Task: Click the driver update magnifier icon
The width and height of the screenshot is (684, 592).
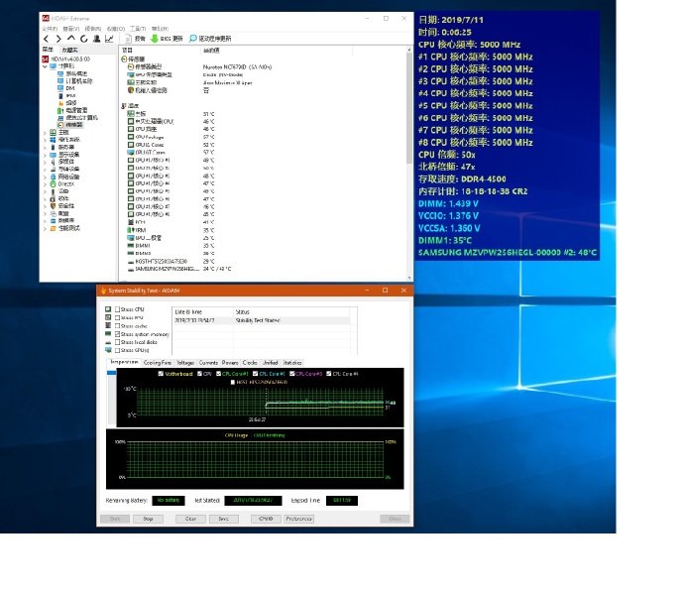Action: [x=192, y=39]
